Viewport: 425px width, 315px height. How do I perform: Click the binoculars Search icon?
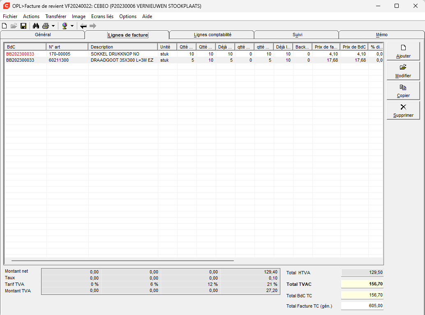coord(36,26)
